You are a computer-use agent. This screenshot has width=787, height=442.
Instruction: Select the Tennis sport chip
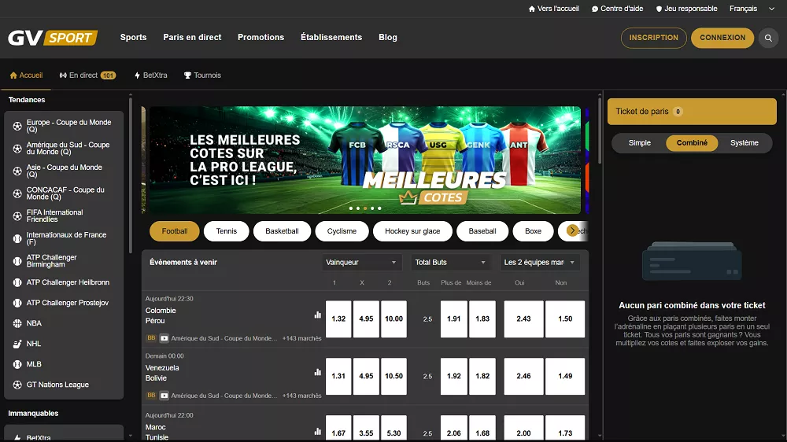(x=227, y=231)
